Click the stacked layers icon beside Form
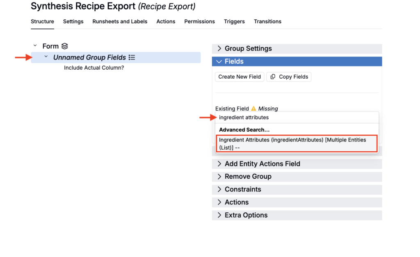Image resolution: width=420 pixels, height=257 pixels. (x=65, y=46)
